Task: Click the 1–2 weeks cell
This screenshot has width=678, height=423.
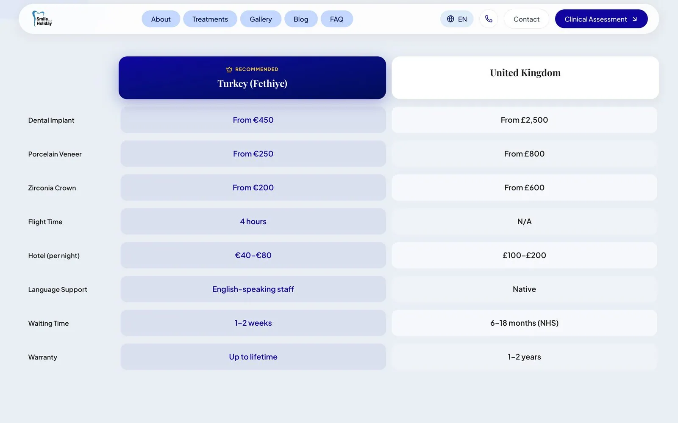Action: (x=253, y=323)
